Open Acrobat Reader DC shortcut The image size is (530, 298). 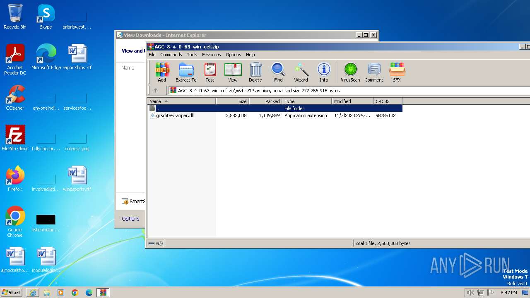[15, 60]
